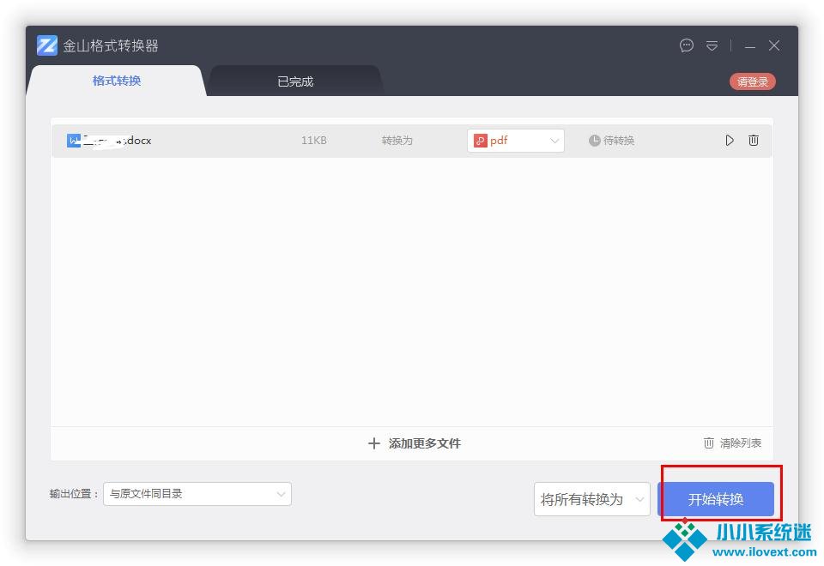Image resolution: width=824 pixels, height=566 pixels.
Task: Click the plus icon beside 添加更多文件
Action: pos(373,443)
